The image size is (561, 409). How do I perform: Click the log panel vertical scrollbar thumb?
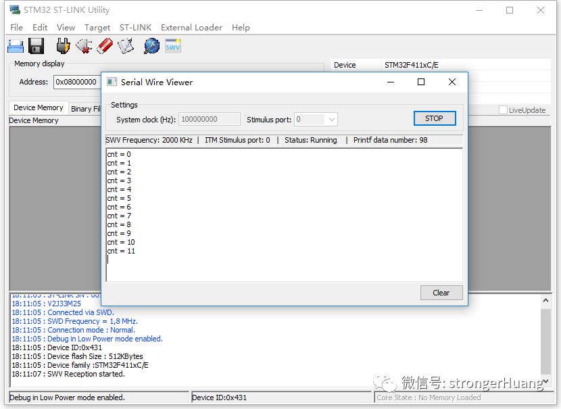pos(545,341)
